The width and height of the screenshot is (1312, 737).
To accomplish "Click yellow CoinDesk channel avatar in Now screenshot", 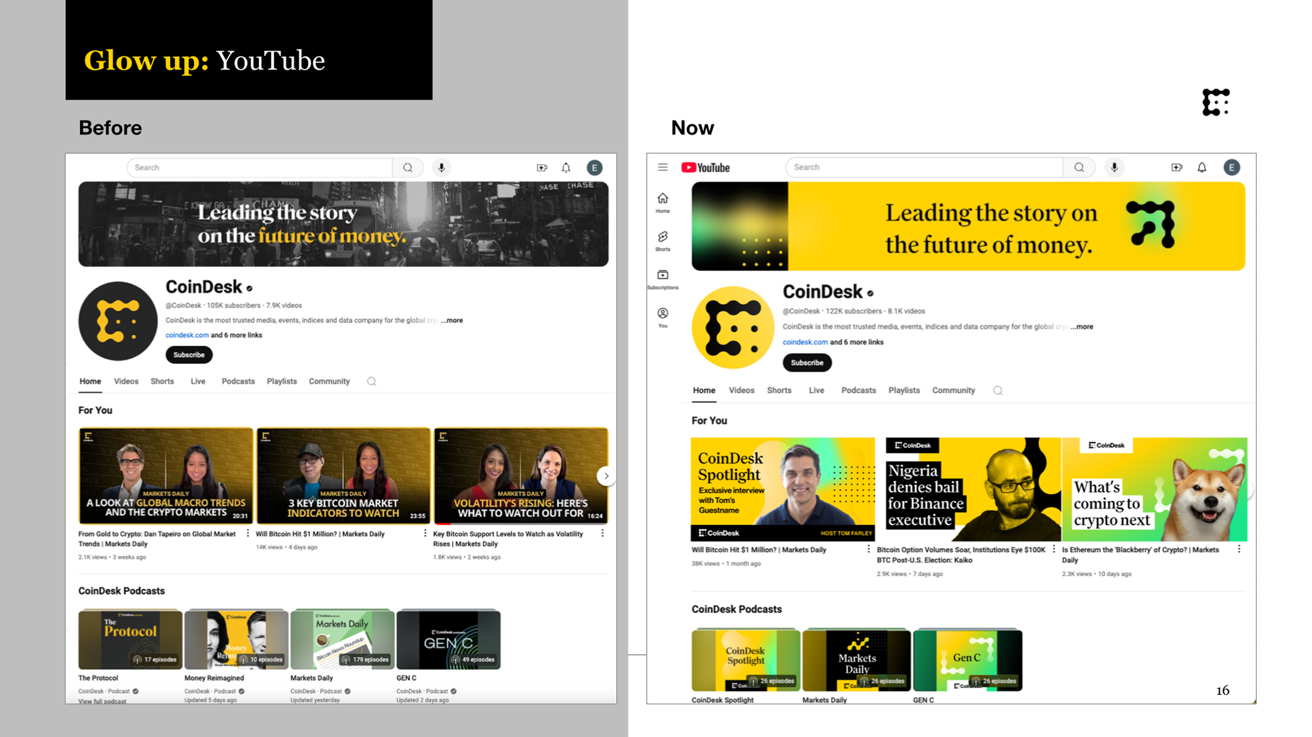I will click(x=733, y=328).
